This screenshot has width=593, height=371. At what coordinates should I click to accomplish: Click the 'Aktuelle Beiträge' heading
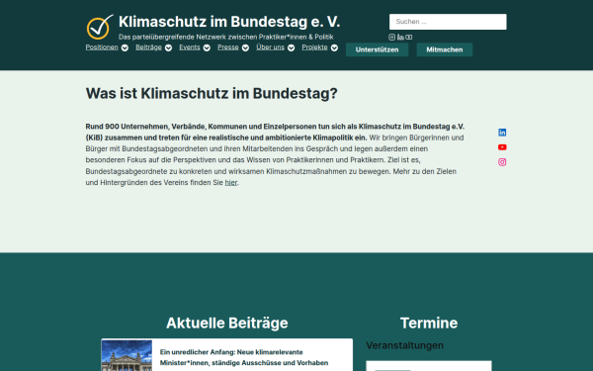[x=227, y=323]
